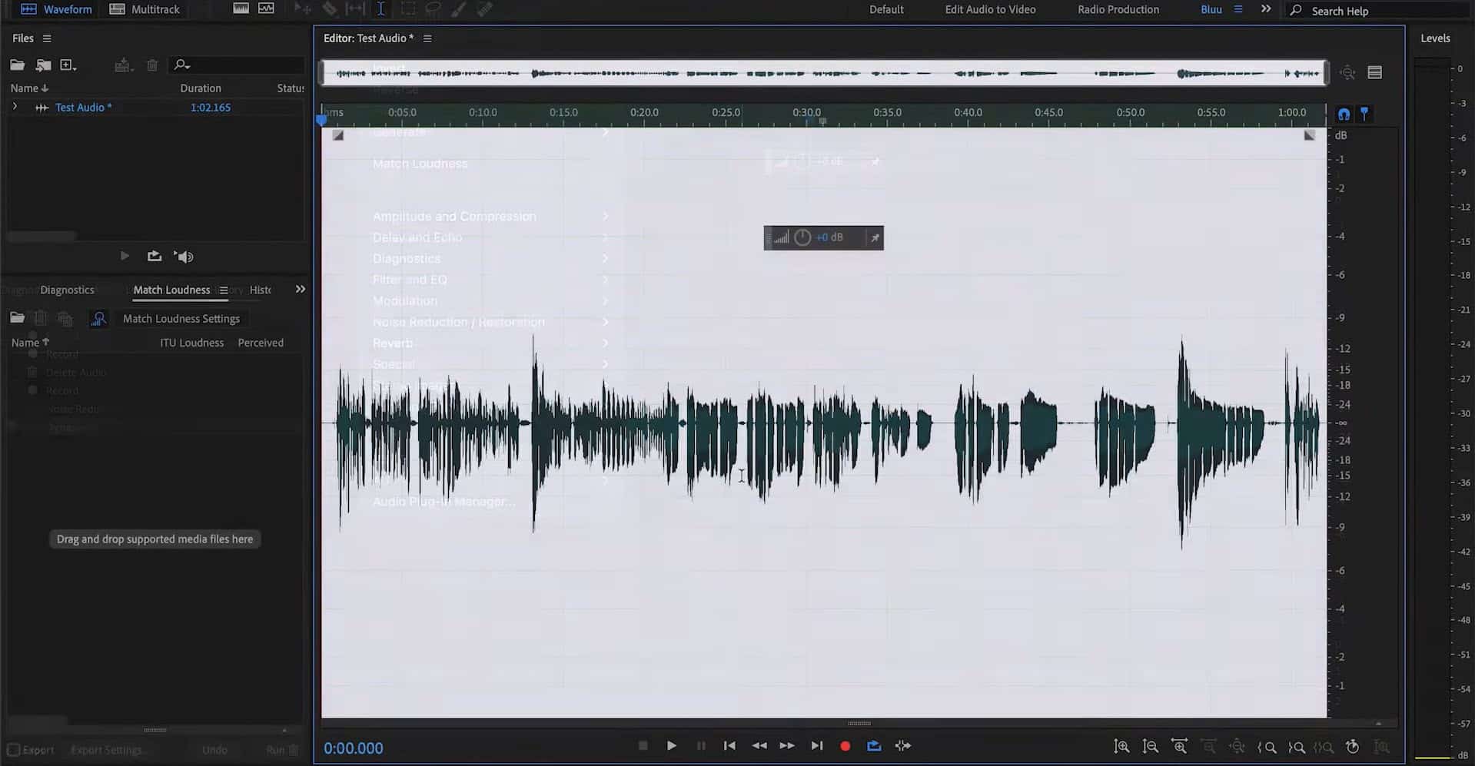The height and width of the screenshot is (766, 1475).
Task: Start recording with the red record button
Action: 845,745
